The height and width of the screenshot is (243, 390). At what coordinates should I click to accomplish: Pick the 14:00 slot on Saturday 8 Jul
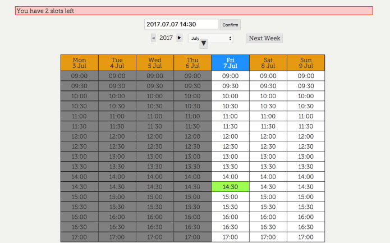point(268,177)
